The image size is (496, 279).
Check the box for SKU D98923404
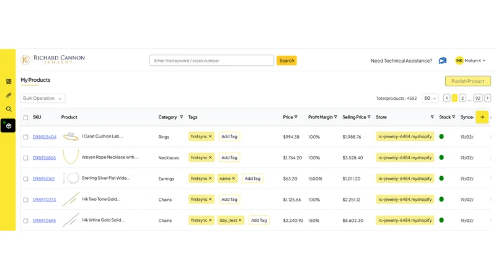click(x=25, y=137)
